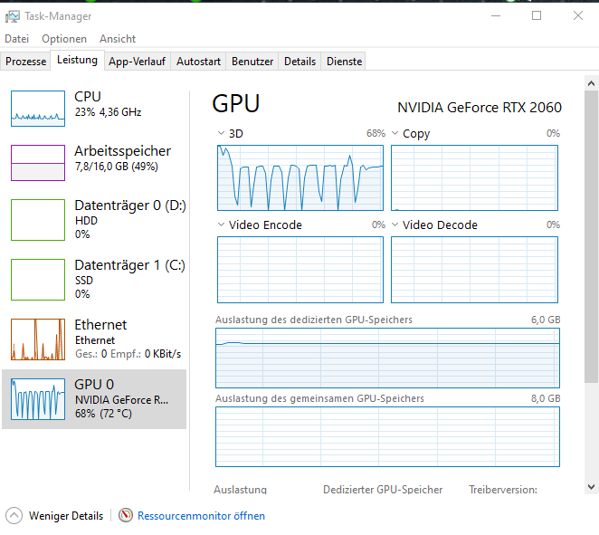The width and height of the screenshot is (599, 535).
Task: Switch to the Prozesse tab
Action: 25,62
